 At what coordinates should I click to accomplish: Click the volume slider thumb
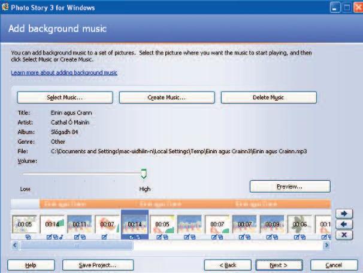point(144,174)
